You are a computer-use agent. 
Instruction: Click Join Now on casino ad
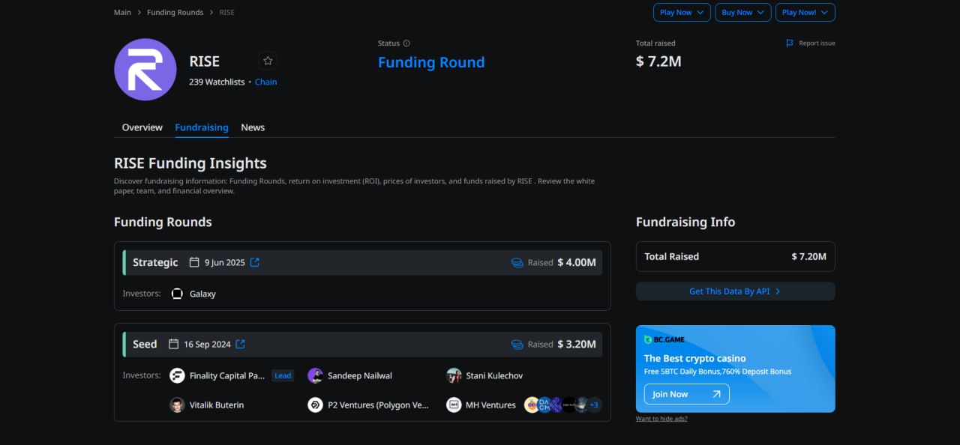[x=686, y=394]
